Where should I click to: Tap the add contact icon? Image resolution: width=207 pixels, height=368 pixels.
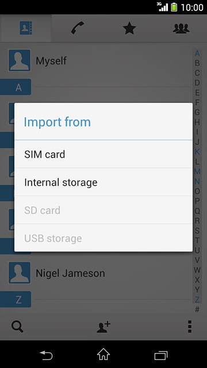click(x=103, y=327)
